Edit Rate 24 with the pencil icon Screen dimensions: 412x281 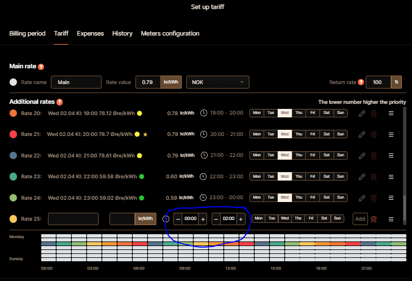click(362, 198)
